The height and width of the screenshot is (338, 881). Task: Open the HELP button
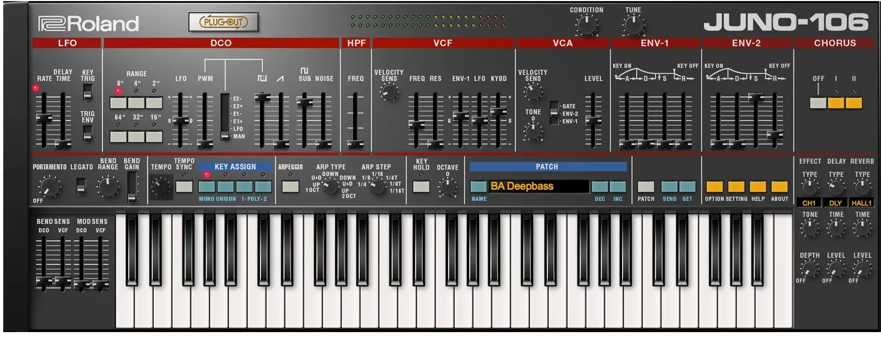(757, 186)
